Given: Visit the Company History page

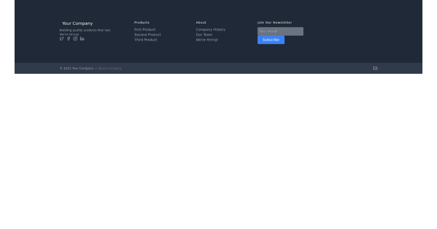Looking at the screenshot, I should point(210,29).
